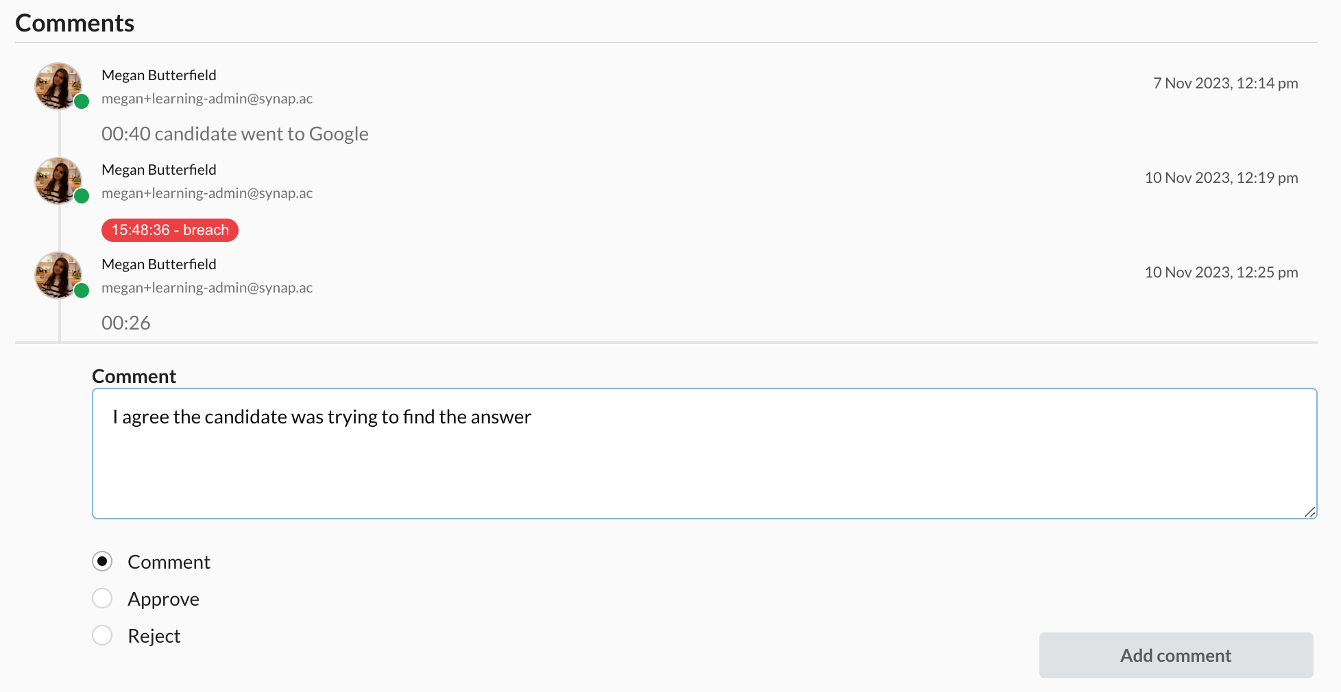This screenshot has width=1341, height=692.
Task: Click green online dot beside breach comment
Action: coord(82,197)
